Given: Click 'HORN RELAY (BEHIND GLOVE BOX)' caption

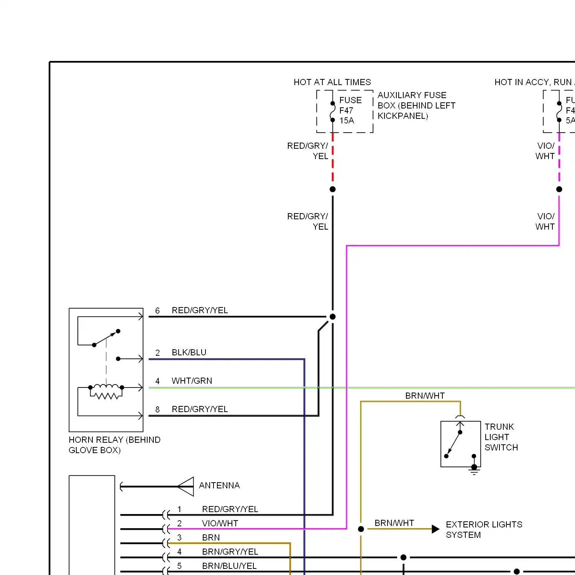Looking at the screenshot, I should [x=114, y=445].
